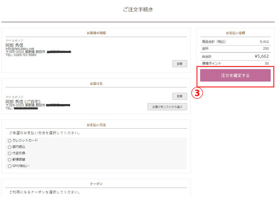Choose 銀行振込 radio button
This screenshot has height=197, width=278.
tap(10, 147)
